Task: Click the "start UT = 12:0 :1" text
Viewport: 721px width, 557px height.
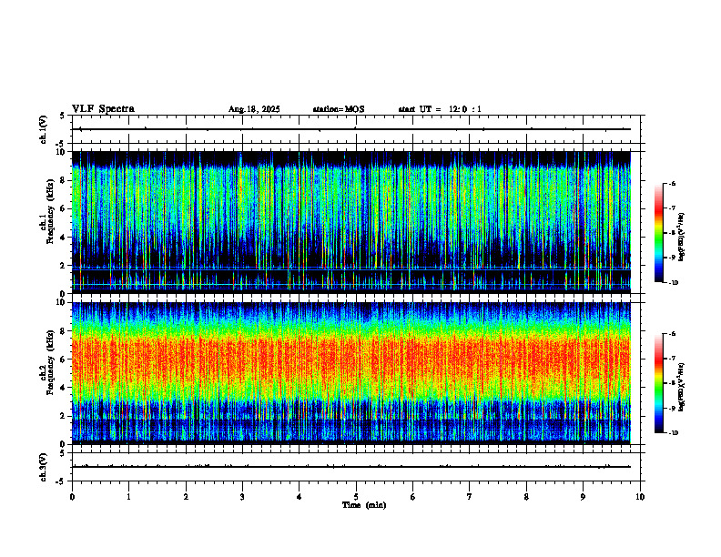Action: click(x=440, y=109)
